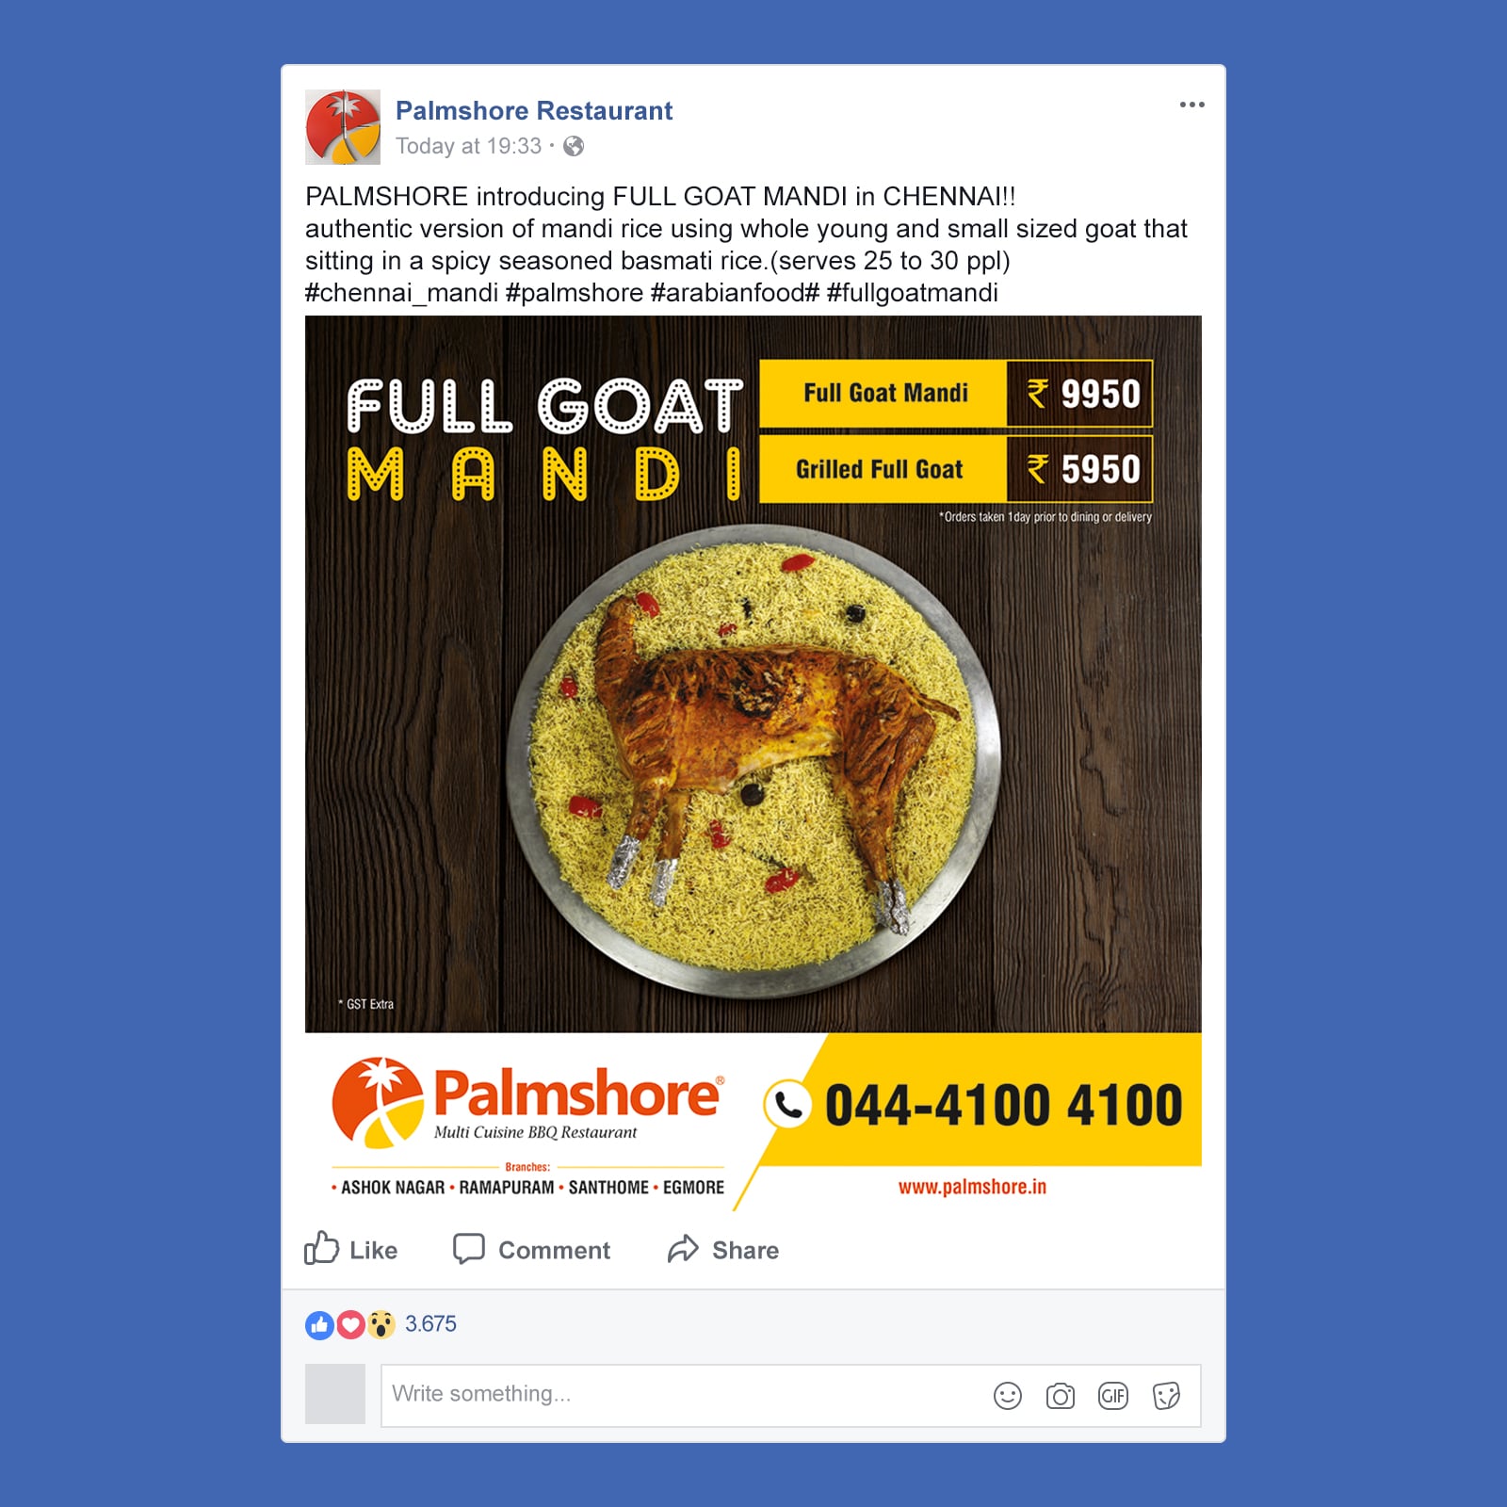Click the Palmshore Restaurant profile picture

click(343, 127)
